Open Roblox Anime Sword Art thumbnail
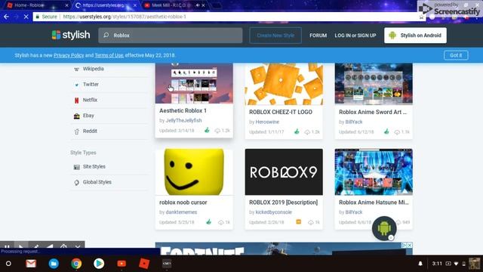Screen dimensions: 483x272 pos(374,84)
